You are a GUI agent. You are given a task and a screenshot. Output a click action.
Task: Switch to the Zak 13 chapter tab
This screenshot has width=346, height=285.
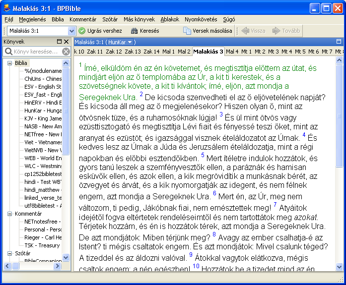pyautogui.click(x=133, y=52)
